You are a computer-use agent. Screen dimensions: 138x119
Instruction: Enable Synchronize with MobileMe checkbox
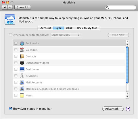point(10,35)
